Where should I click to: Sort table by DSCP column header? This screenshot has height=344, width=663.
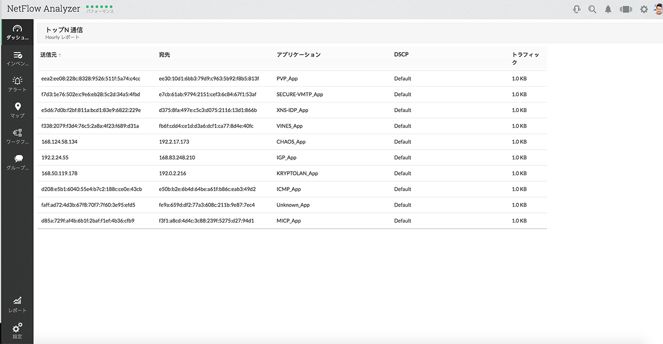[401, 55]
